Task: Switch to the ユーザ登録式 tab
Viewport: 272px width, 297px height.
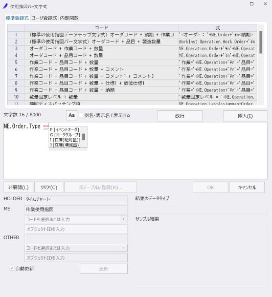Action: [44, 18]
